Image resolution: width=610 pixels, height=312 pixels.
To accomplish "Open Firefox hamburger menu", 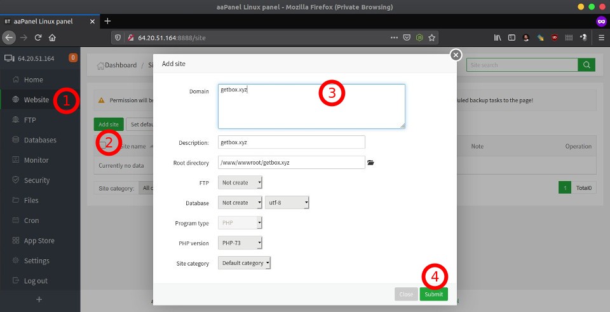I will [x=602, y=37].
